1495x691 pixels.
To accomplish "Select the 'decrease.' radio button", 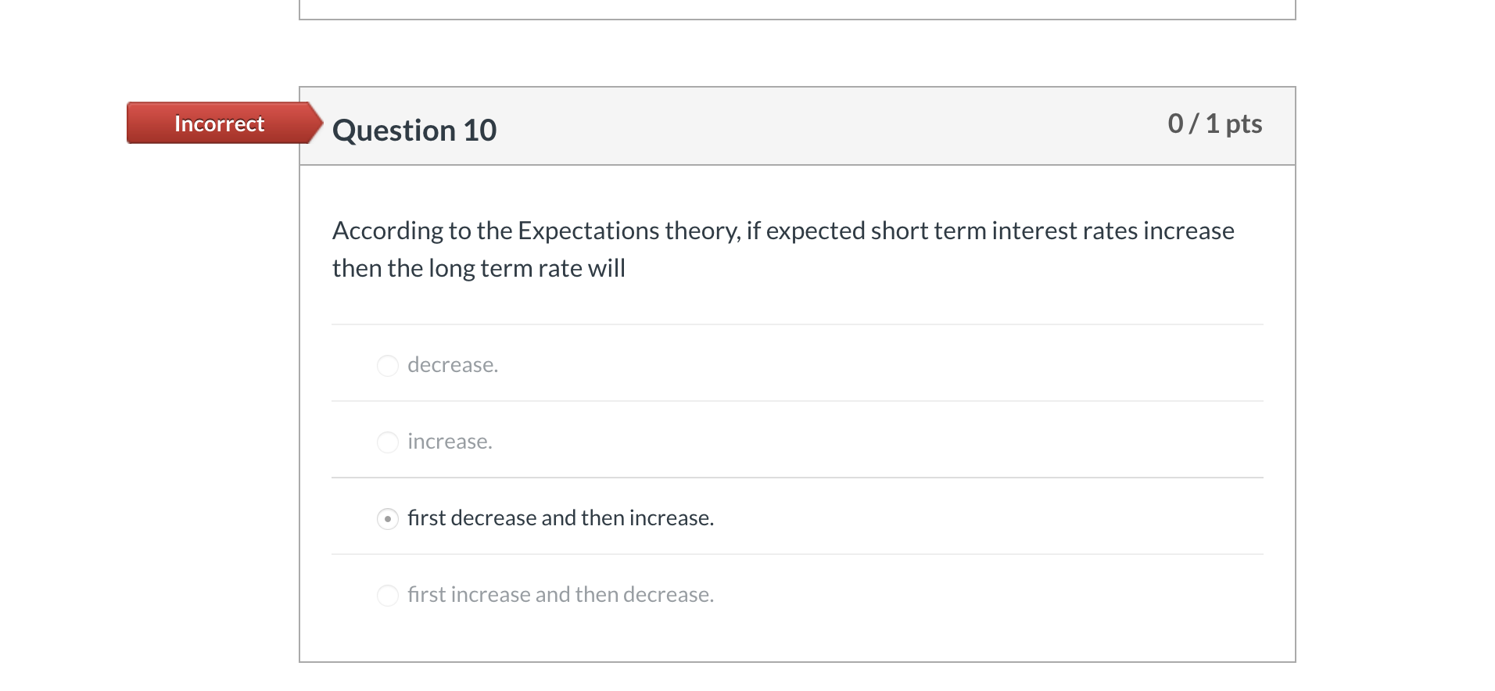I will (388, 366).
